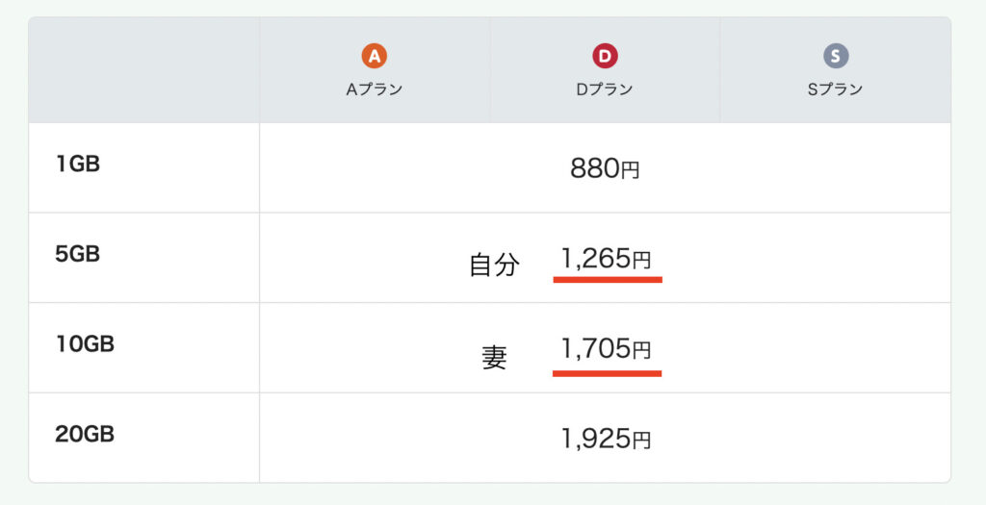986x505 pixels.
Task: Click the 妻 annotation text
Action: click(494, 358)
